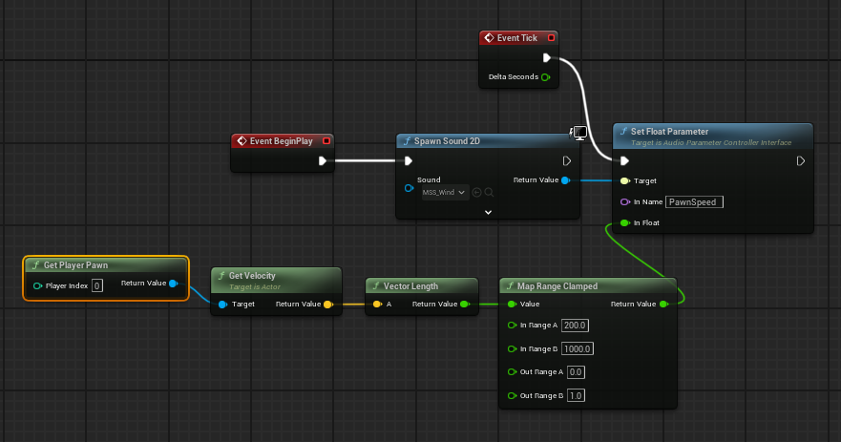The width and height of the screenshot is (841, 442).
Task: Click Vector Length Return Value pin
Action: coord(465,305)
